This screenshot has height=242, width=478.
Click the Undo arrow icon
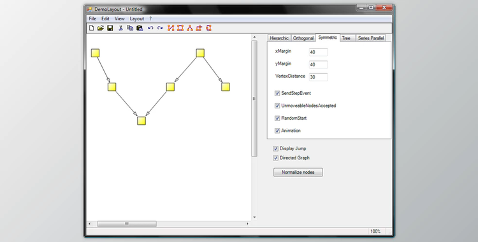tap(150, 28)
